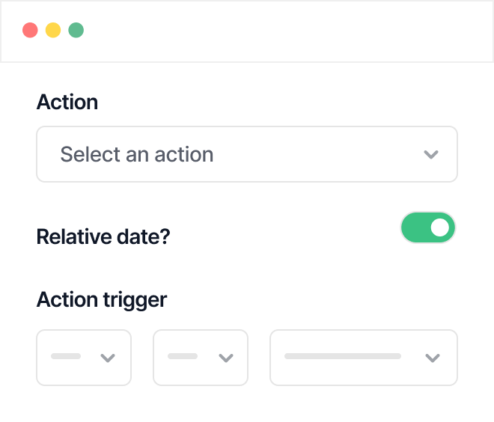Viewport: 494px width, 422px height.
Task: Click the chevron in the second trigger dropdown
Action: 225,358
